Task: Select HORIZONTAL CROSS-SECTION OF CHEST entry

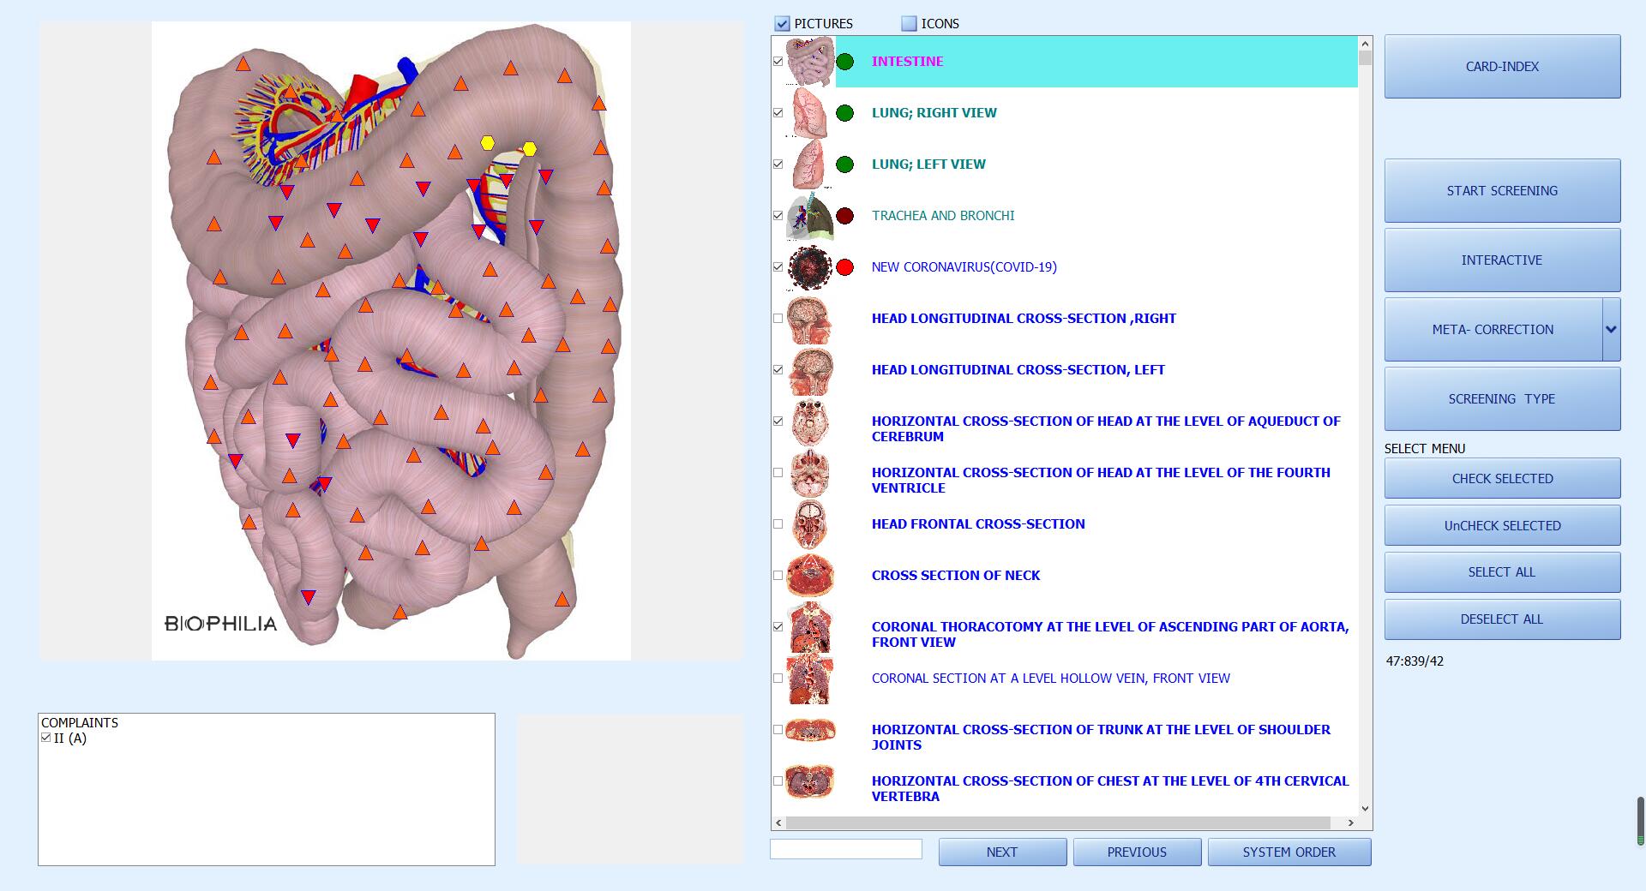Action: click(x=1110, y=788)
